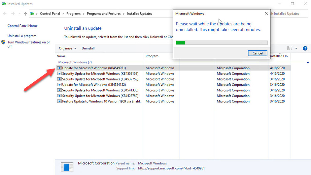Viewport: 311px width, 175px height.
Task: Click the Uninstall toolbar button
Action: [88, 48]
